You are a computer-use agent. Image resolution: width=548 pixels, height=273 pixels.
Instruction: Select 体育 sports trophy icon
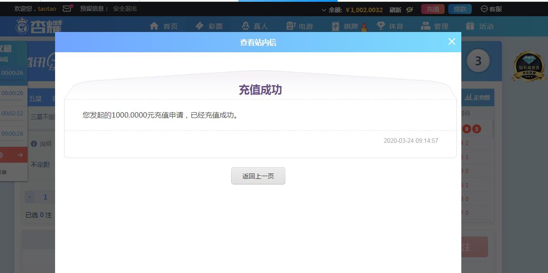tap(381, 26)
